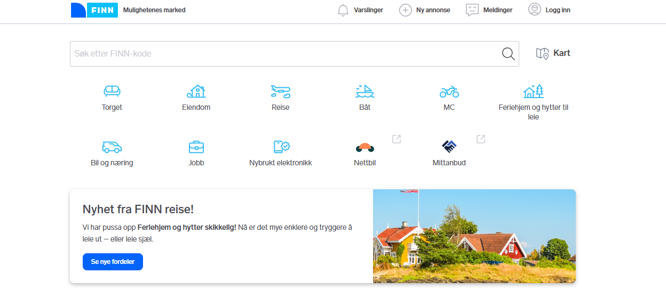Click Feriehjem og hytter til leie label

coord(534,112)
